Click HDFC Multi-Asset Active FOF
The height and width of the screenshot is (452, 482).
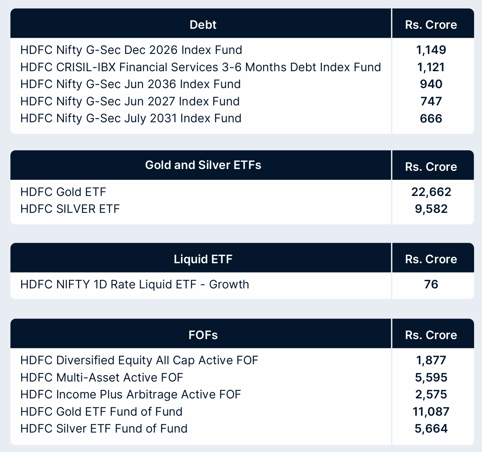click(x=102, y=378)
